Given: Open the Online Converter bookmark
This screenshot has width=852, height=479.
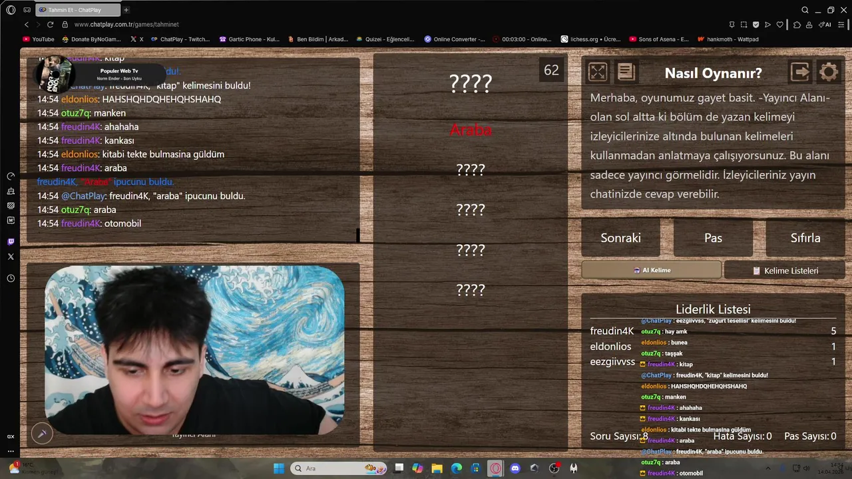Looking at the screenshot, I should [455, 39].
